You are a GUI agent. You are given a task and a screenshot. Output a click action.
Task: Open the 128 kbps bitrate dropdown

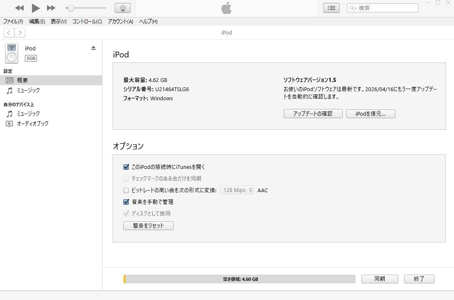pos(237,190)
